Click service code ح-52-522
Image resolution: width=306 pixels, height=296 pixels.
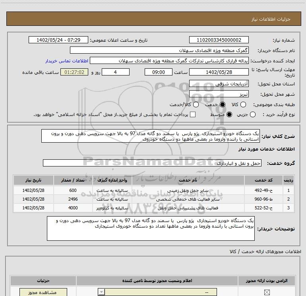pos(263,208)
